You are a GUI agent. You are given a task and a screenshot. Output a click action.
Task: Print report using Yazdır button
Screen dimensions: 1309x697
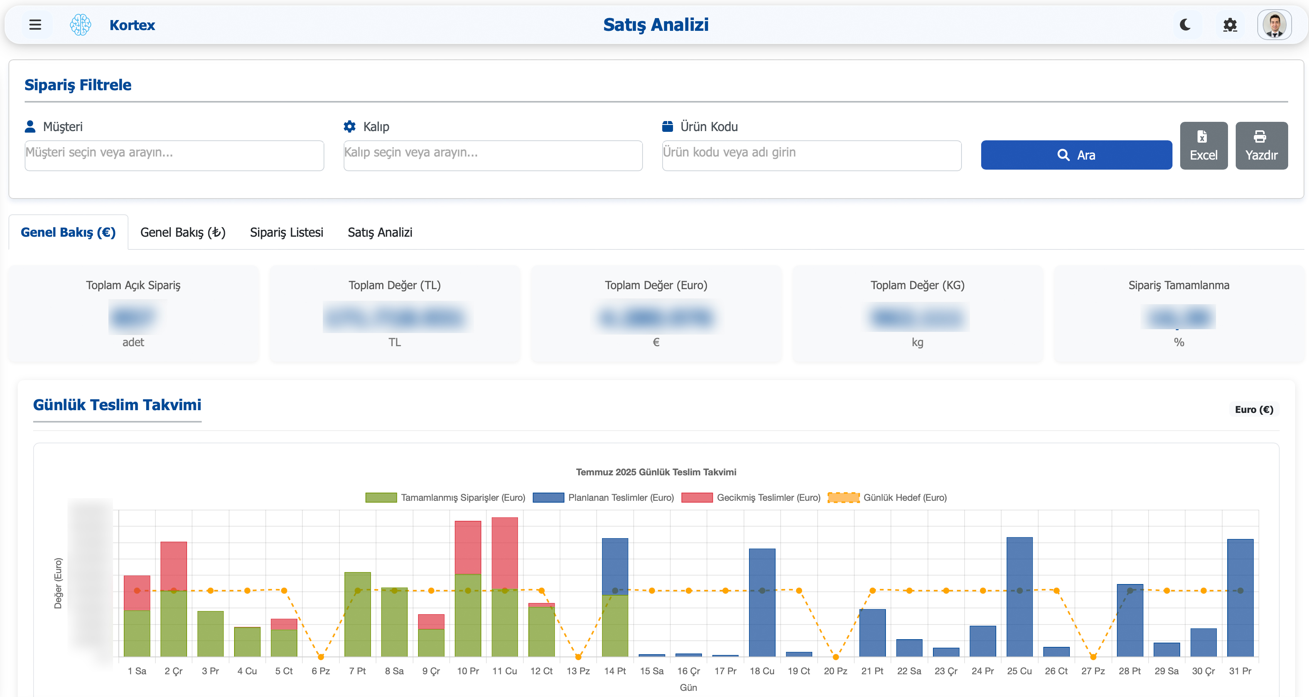1261,146
